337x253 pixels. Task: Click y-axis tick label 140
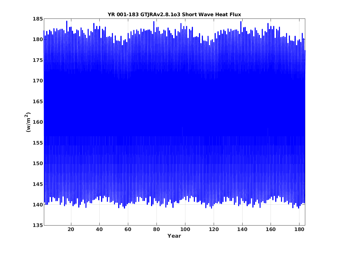pyautogui.click(x=38, y=205)
